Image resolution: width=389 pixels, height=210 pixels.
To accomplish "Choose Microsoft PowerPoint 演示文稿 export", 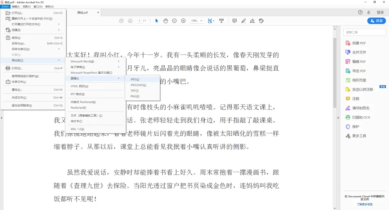I will click(x=95, y=73).
